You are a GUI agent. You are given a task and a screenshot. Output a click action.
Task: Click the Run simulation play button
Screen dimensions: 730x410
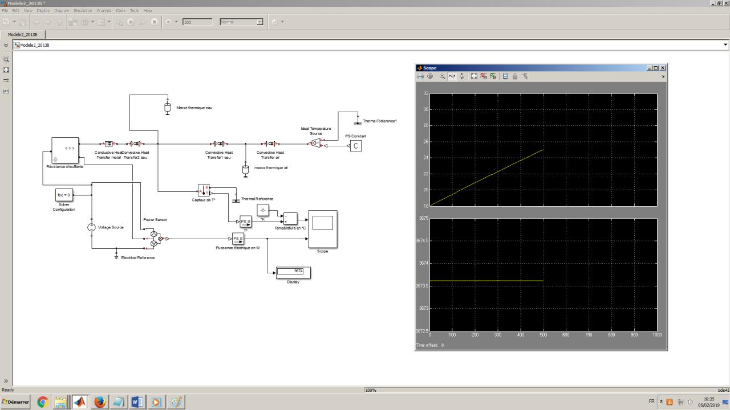pyautogui.click(x=131, y=22)
